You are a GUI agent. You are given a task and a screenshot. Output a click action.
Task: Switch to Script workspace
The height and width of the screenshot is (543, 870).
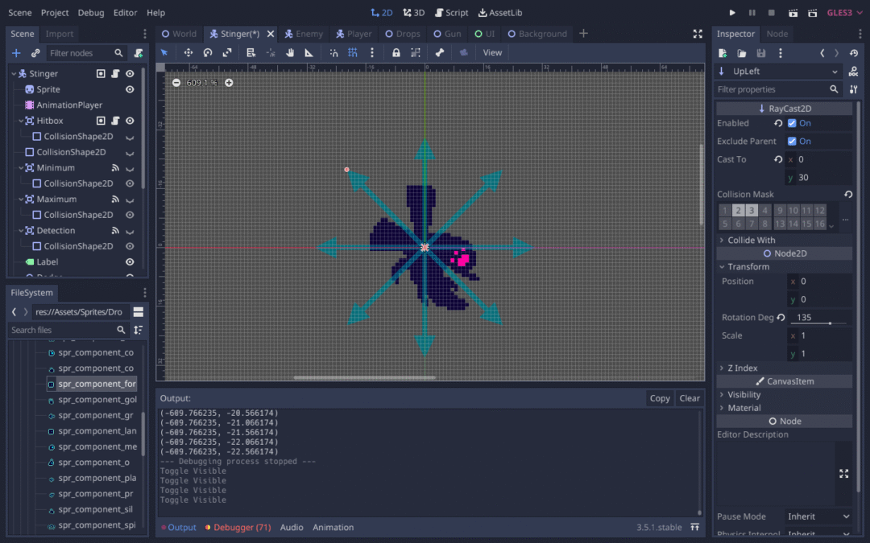tap(452, 13)
